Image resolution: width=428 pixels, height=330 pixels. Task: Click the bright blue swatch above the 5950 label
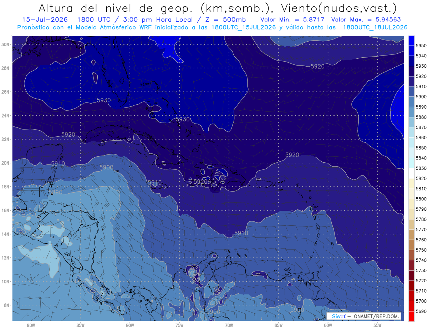[x=411, y=41]
